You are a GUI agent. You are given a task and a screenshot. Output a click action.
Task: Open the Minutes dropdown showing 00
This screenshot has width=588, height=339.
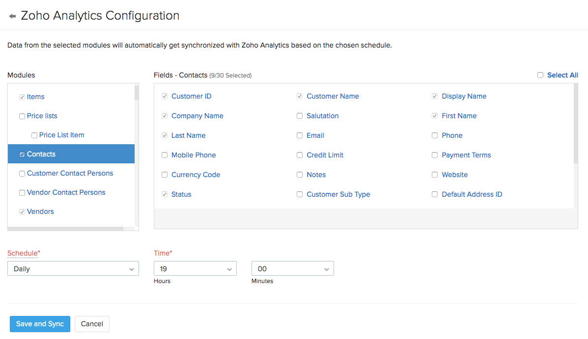coord(292,268)
